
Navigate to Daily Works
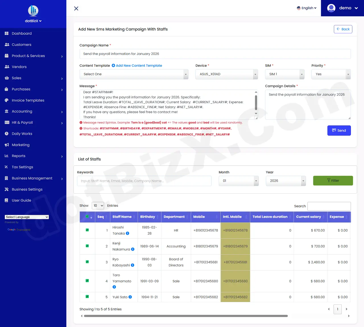pyautogui.click(x=22, y=133)
